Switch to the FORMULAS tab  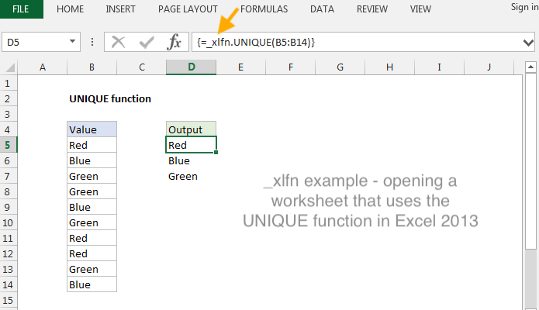point(264,9)
